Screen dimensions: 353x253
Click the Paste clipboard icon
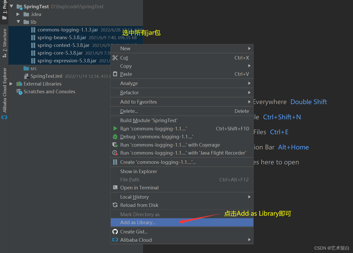(x=115, y=74)
